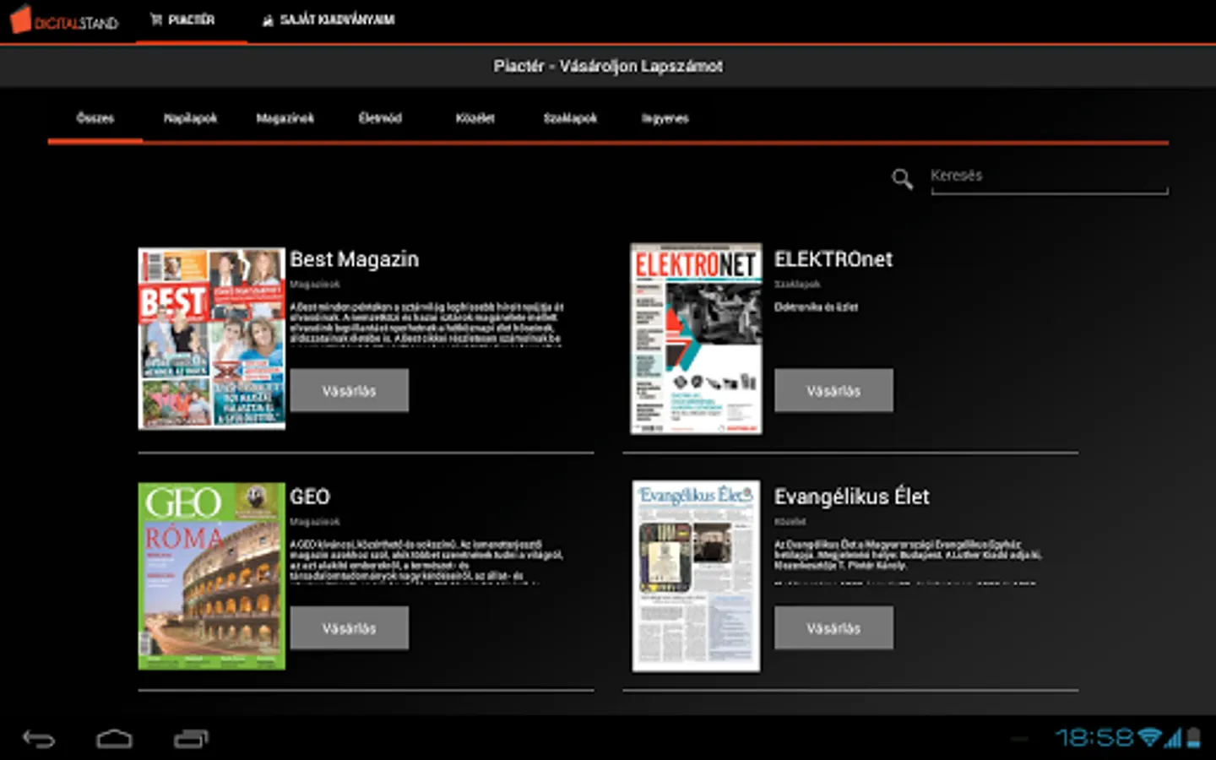Click the GEO title text
This screenshot has height=760, width=1216.
[310, 497]
